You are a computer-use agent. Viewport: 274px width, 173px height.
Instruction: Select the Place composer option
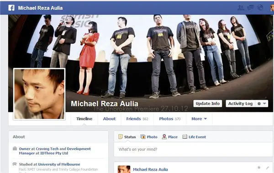[170, 137]
